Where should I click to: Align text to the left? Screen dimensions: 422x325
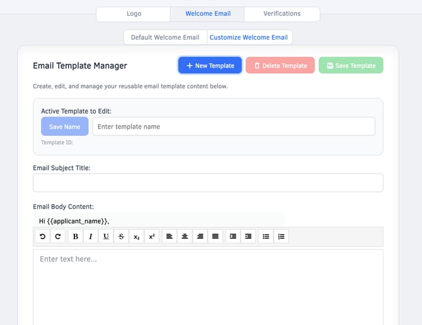pyautogui.click(x=170, y=236)
